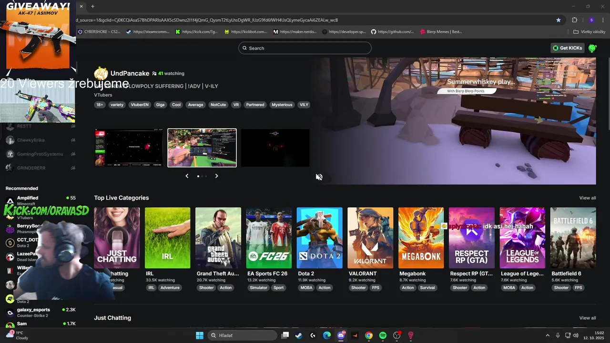
Task: Open Spotify from the taskbar
Action: [383, 335]
